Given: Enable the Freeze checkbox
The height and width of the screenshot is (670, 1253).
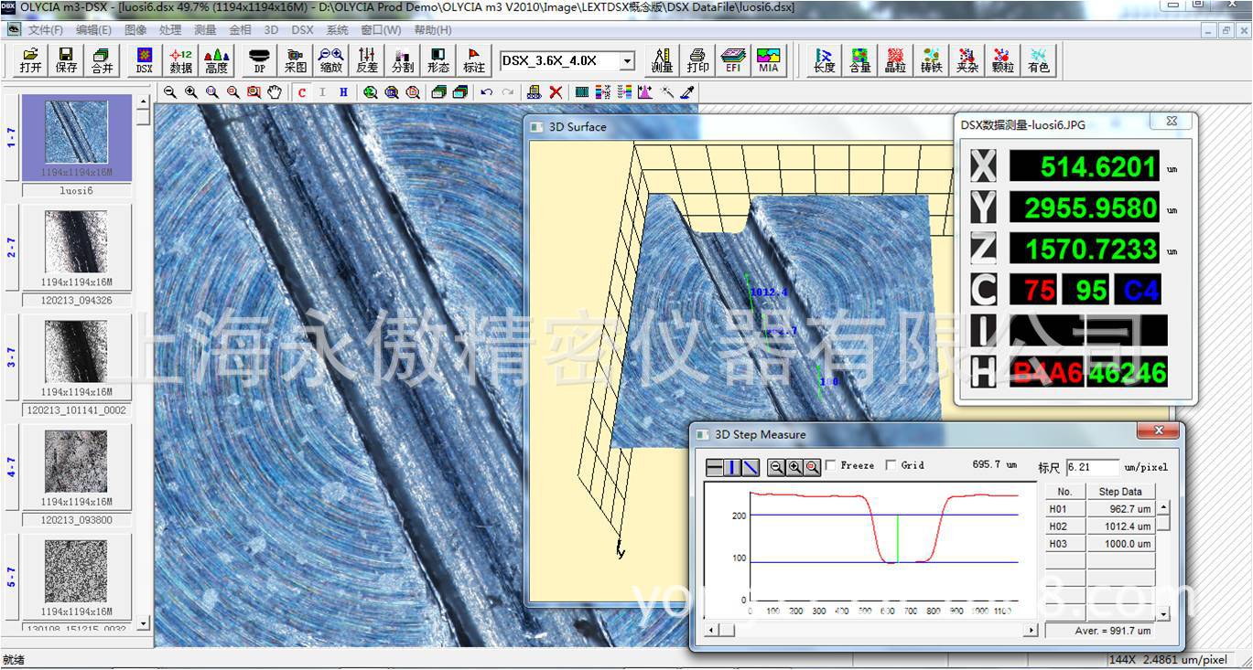Looking at the screenshot, I should tap(831, 465).
